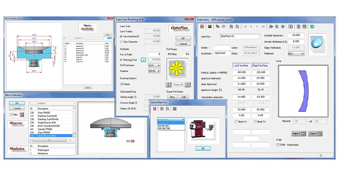Click the cyan square icon in the lens toolbar
The width and height of the screenshot is (340, 180).
tap(312, 27)
